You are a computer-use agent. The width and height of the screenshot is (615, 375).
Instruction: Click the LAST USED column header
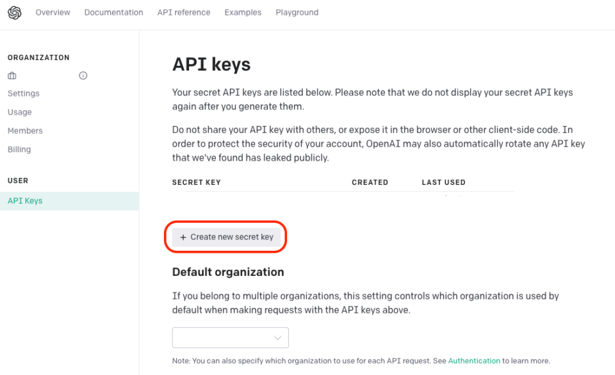pos(443,182)
